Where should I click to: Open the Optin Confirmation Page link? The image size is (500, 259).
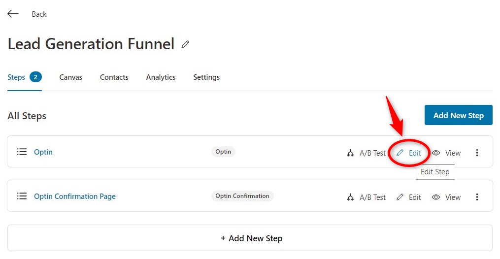coord(75,196)
